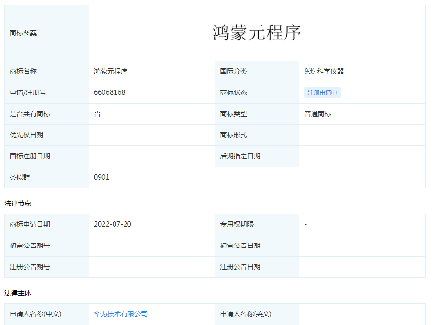Image resolution: width=433 pixels, height=325 pixels.
Task: Select registration number 66068168
Action: click(x=109, y=92)
